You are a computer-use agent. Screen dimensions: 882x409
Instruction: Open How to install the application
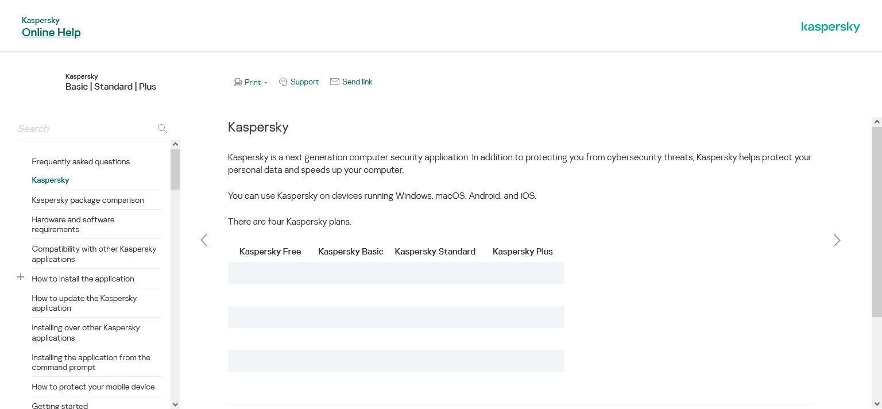click(83, 279)
